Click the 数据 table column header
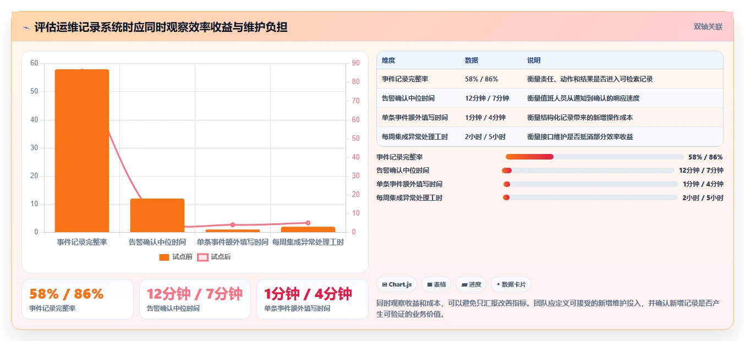 (x=472, y=61)
